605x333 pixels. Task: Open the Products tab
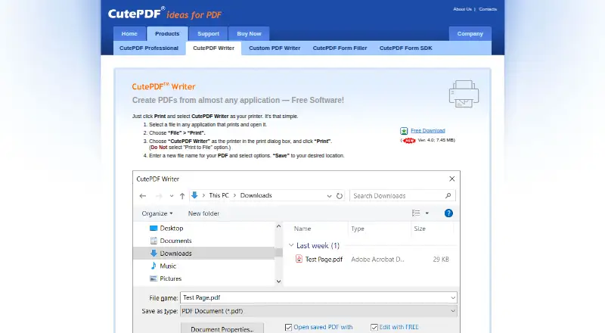167,33
